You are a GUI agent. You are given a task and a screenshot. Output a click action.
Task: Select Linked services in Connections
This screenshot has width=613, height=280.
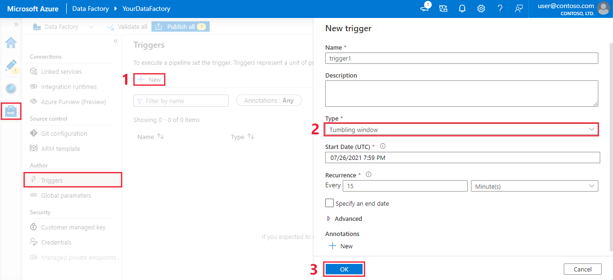(x=62, y=71)
